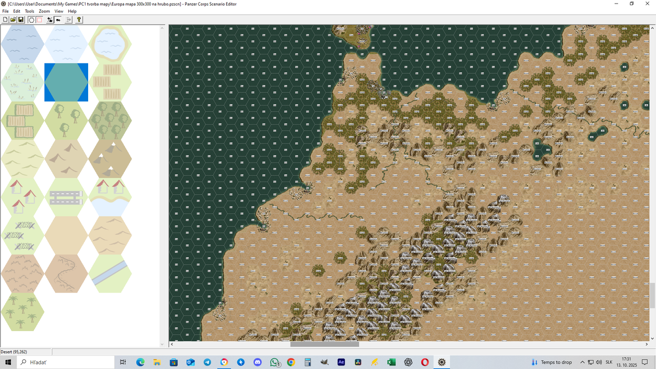Viewport: 656px width, 369px height.
Task: Click the toolbar arrow icon
Action: [68, 19]
